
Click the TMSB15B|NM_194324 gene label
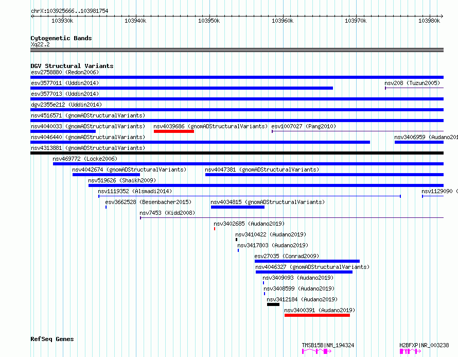tap(328, 345)
